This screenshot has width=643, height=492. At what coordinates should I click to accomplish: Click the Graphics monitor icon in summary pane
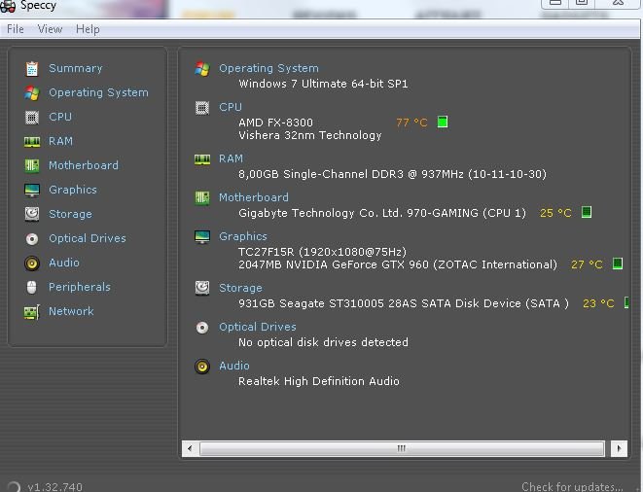(x=202, y=237)
